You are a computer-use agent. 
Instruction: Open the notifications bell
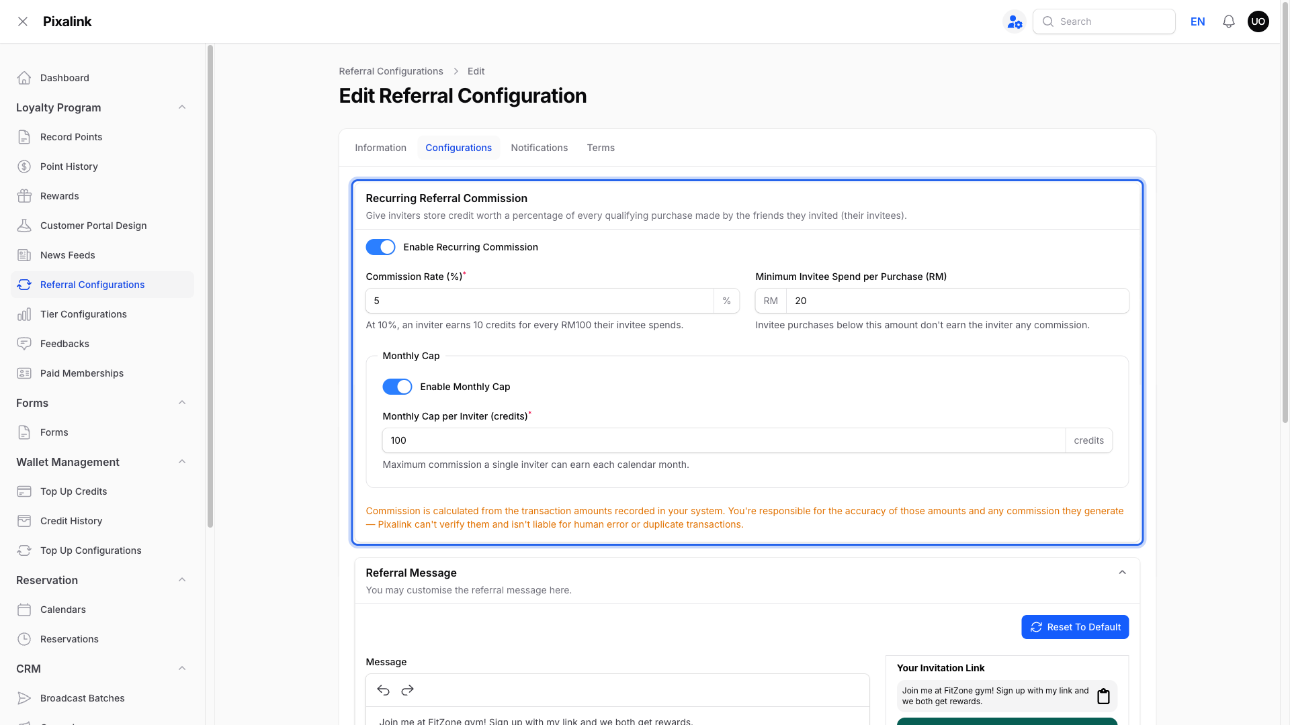1229,21
